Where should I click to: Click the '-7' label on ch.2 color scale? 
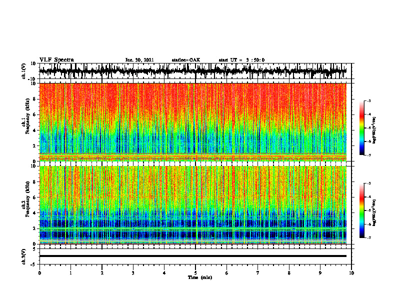[x=369, y=237]
